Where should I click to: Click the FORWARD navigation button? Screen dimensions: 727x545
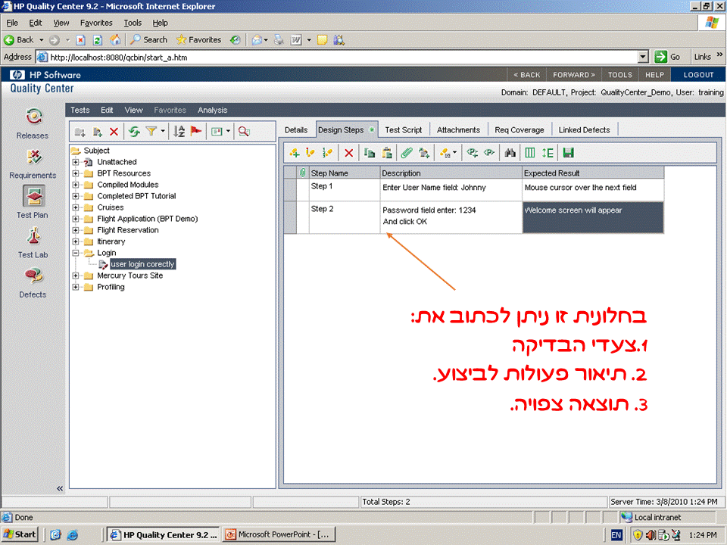(x=573, y=75)
